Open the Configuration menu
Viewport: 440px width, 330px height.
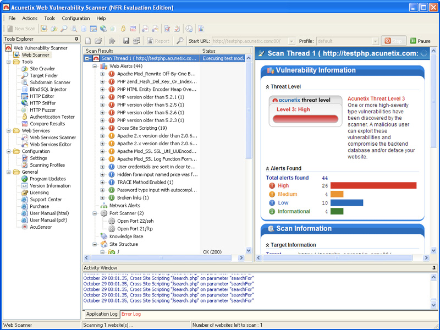point(76,18)
